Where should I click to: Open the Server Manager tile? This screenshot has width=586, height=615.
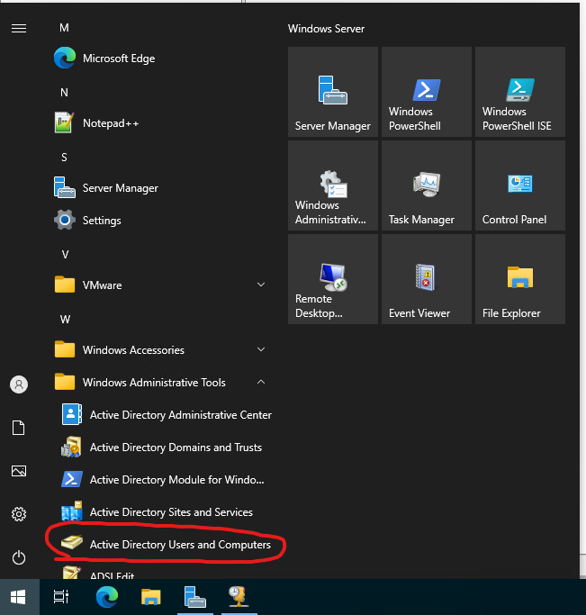click(332, 92)
